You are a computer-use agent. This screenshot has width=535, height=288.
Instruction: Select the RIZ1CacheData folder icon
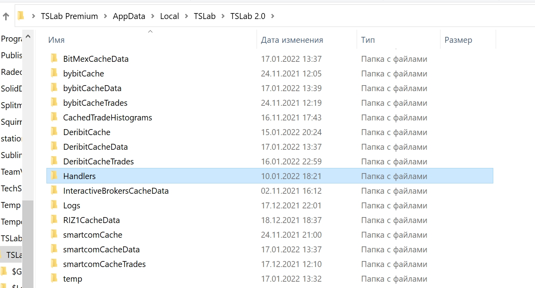[x=54, y=220]
